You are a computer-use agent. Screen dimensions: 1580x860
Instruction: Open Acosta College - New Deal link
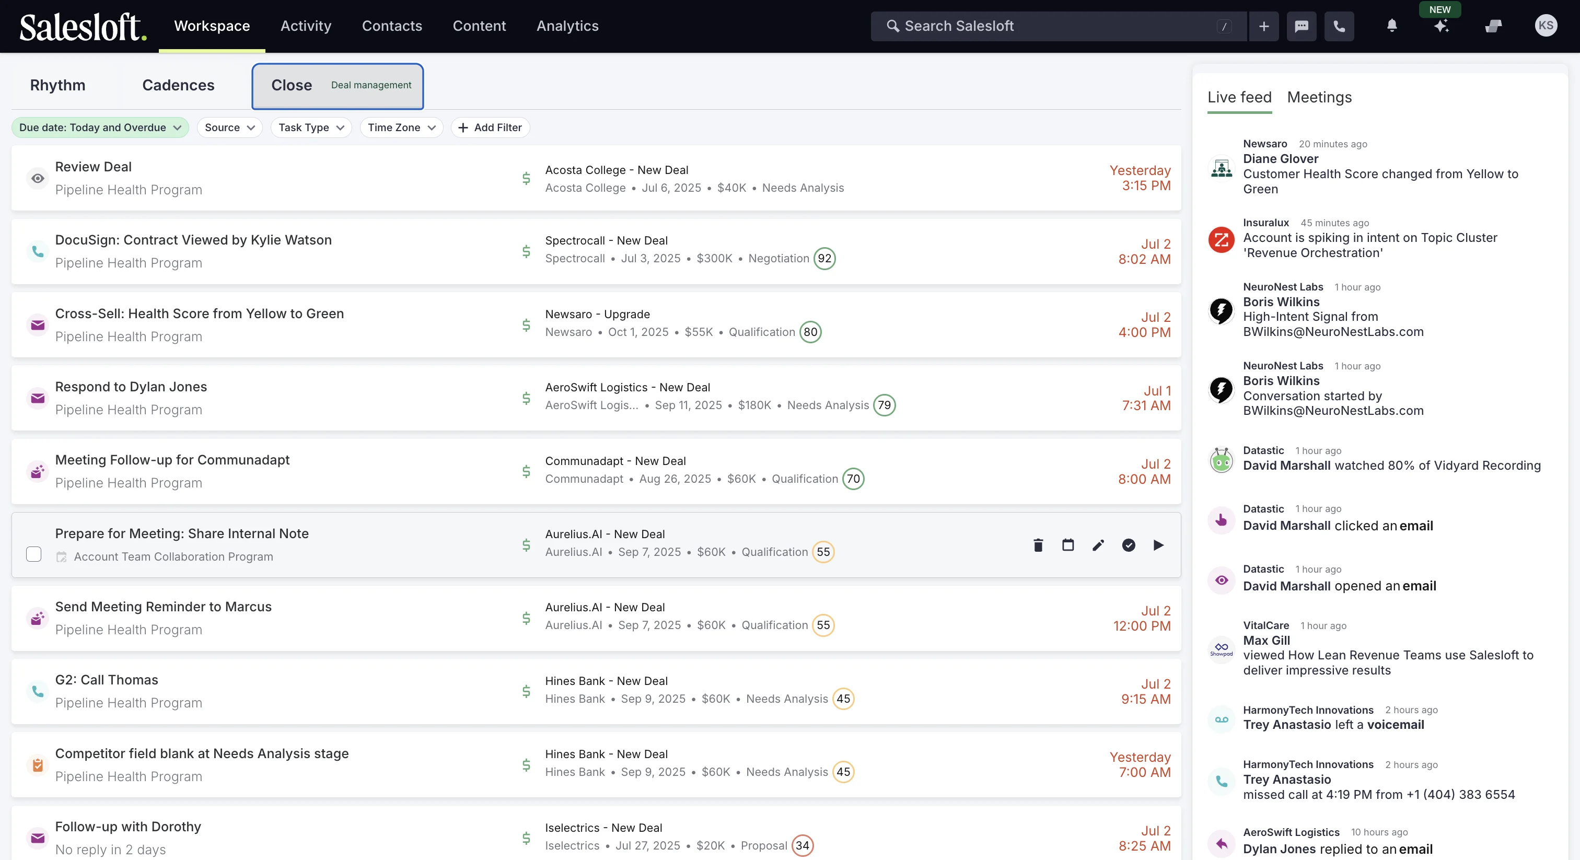click(x=616, y=170)
